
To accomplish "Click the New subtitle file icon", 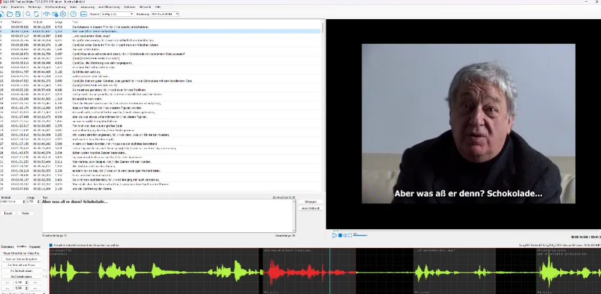I will click(2, 14).
